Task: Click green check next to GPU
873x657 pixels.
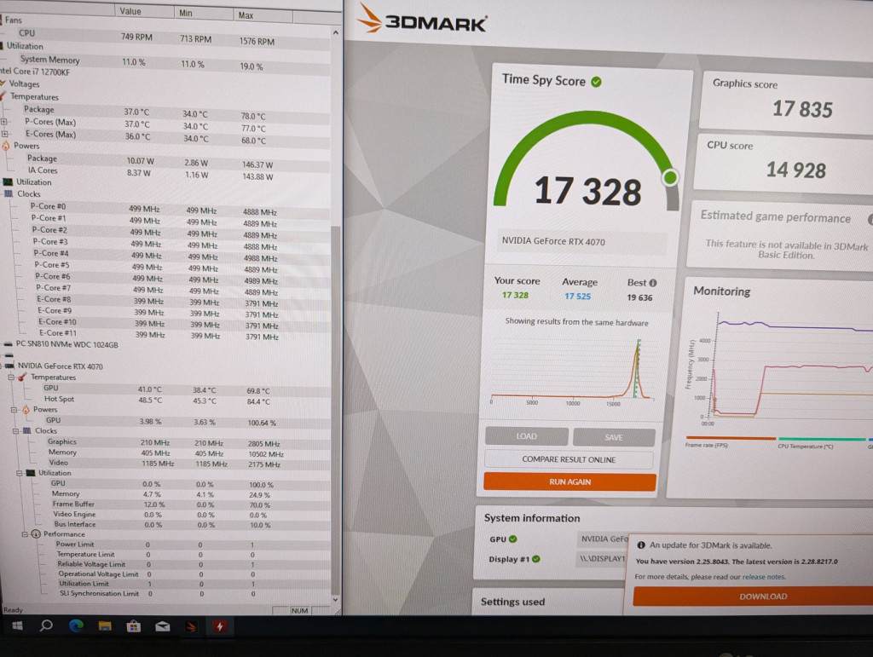Action: pos(512,539)
